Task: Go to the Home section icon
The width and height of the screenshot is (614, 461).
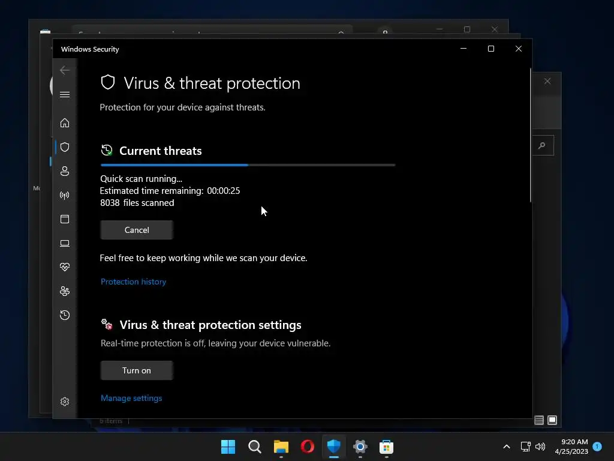Action: pyautogui.click(x=65, y=122)
